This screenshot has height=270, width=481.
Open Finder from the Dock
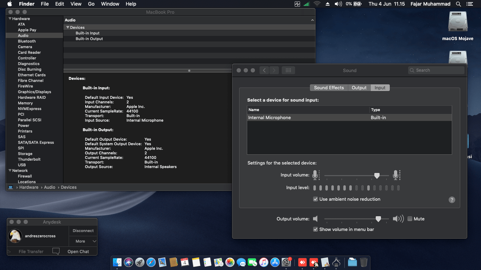point(117,262)
